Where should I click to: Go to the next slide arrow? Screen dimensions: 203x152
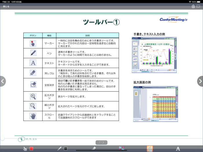(x=200, y=81)
